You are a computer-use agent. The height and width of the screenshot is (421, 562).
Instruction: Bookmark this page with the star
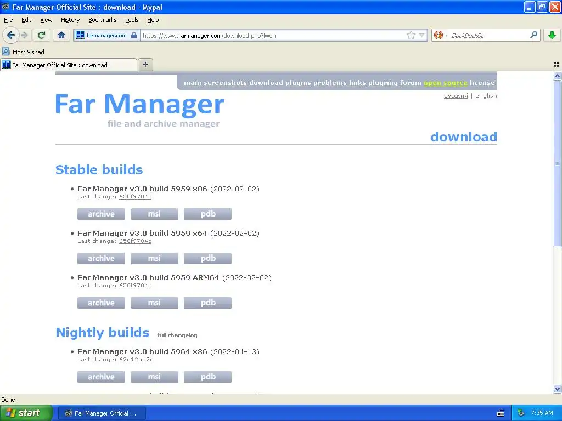click(x=411, y=35)
